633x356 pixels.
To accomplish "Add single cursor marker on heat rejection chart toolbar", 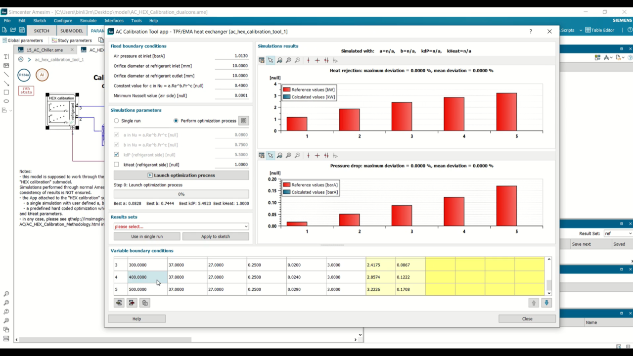I will (309, 60).
